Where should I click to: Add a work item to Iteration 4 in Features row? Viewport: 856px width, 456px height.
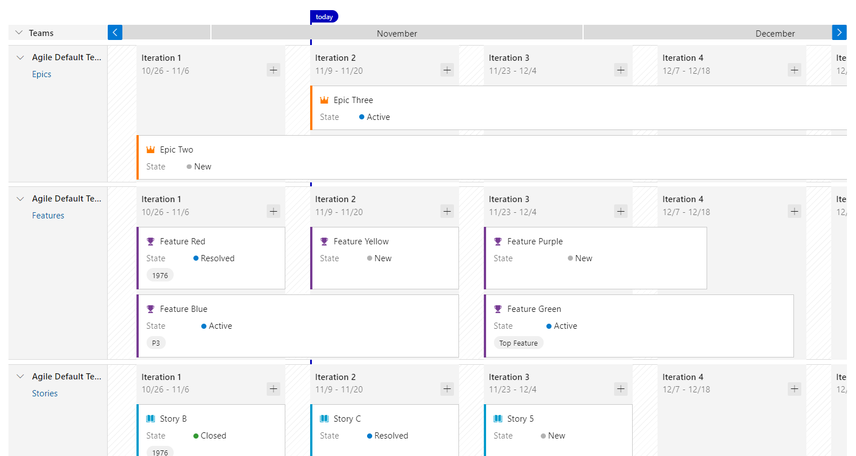click(x=794, y=211)
